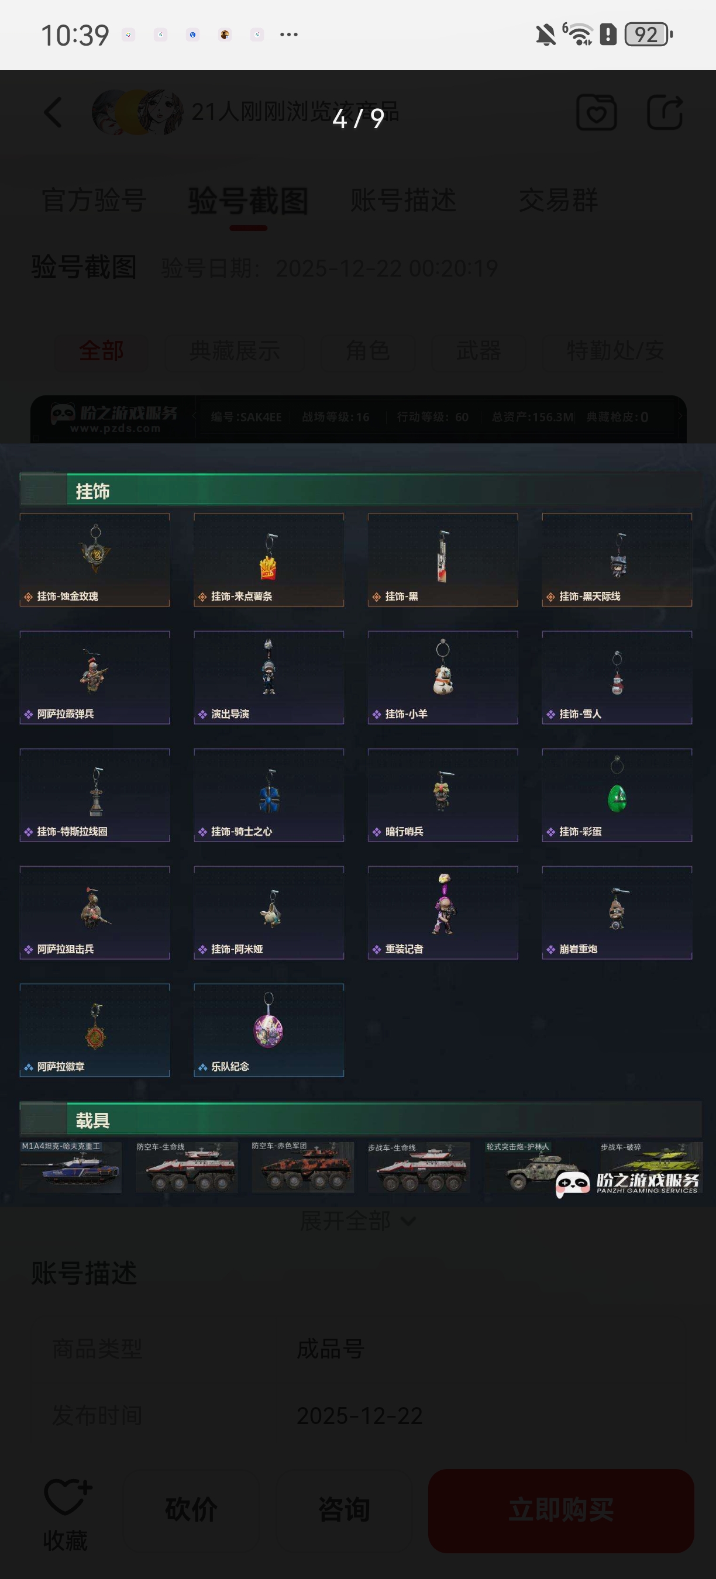716x1579 pixels.
Task: Tap the favorite folder heart icon
Action: coord(597,112)
